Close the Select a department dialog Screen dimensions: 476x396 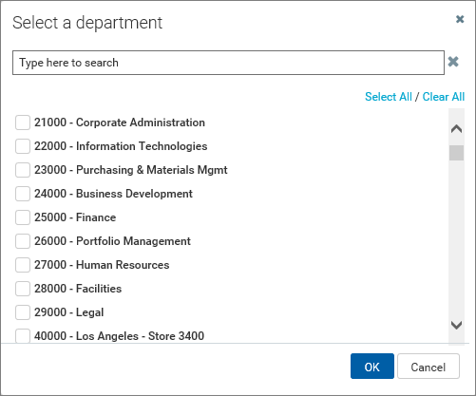pyautogui.click(x=460, y=19)
